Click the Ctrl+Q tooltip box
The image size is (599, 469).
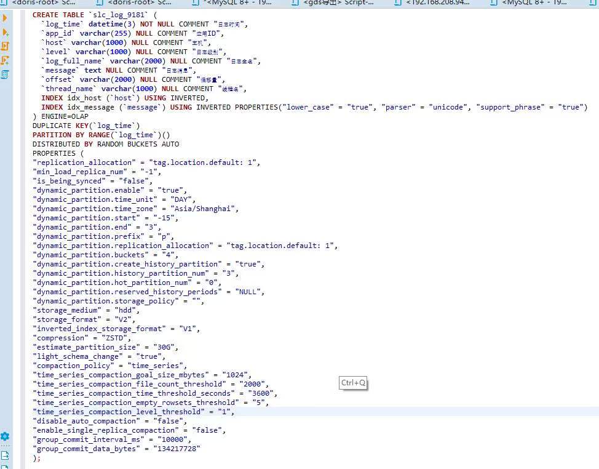(x=354, y=383)
